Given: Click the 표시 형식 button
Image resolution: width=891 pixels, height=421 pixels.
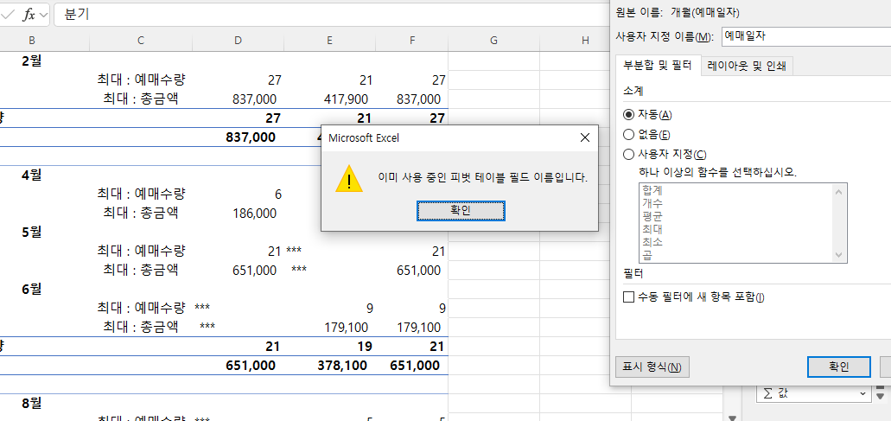Looking at the screenshot, I should pyautogui.click(x=652, y=367).
